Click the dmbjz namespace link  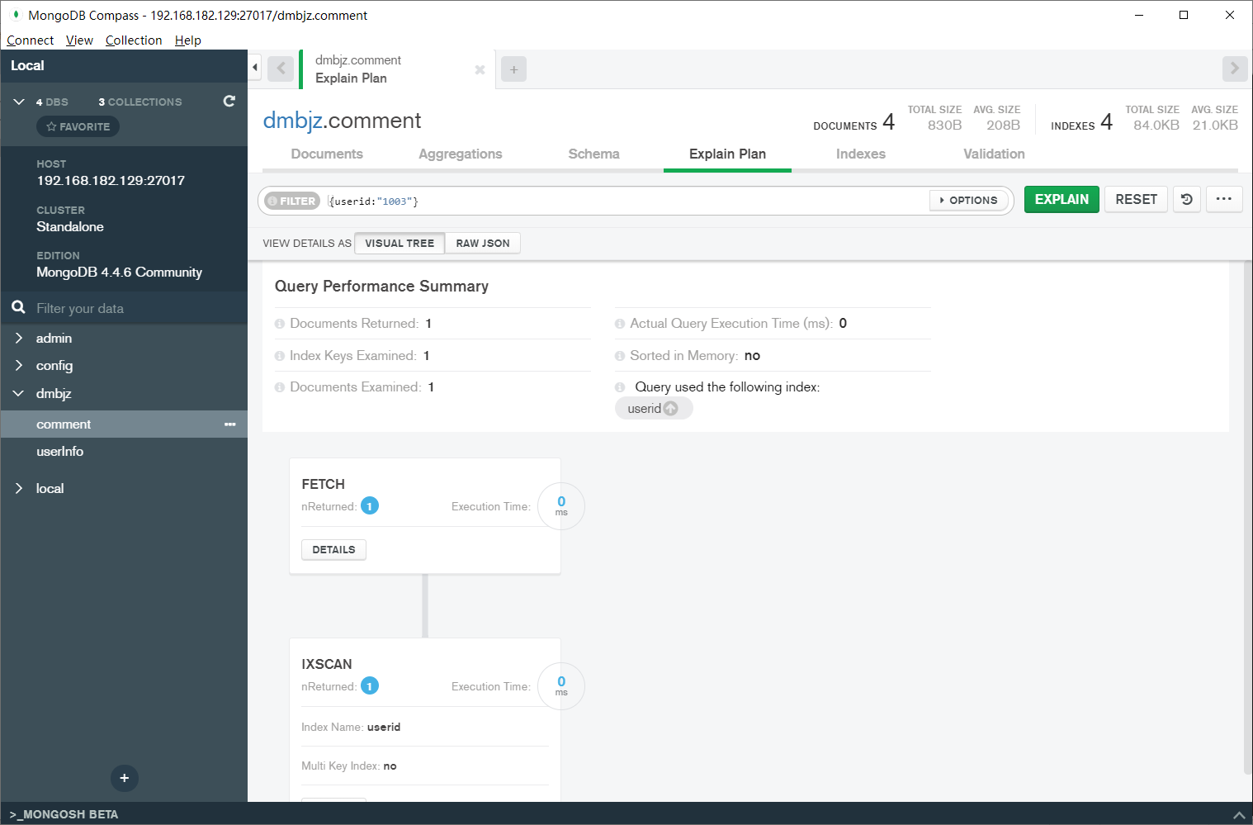pos(292,121)
